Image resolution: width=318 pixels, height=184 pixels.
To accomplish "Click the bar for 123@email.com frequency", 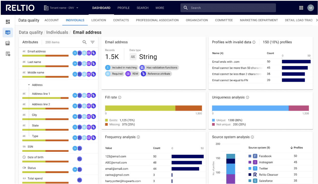I will point(188,156).
